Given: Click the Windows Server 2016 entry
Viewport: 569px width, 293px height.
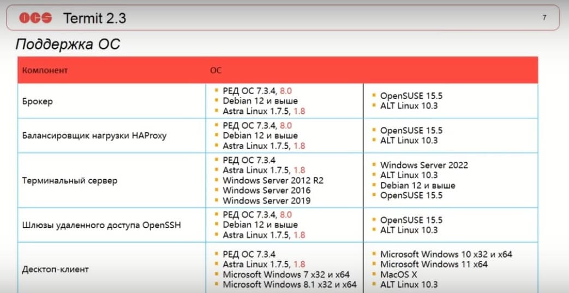Looking at the screenshot, I should (266, 191).
